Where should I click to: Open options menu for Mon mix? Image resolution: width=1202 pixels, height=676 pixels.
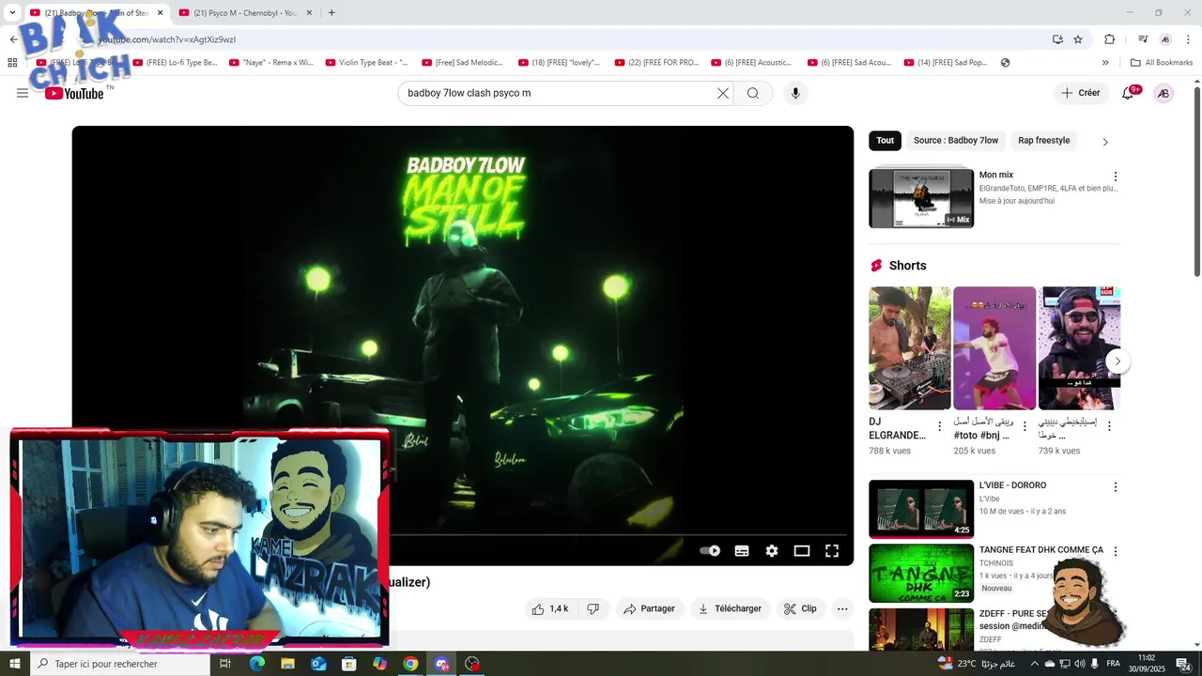click(x=1116, y=177)
